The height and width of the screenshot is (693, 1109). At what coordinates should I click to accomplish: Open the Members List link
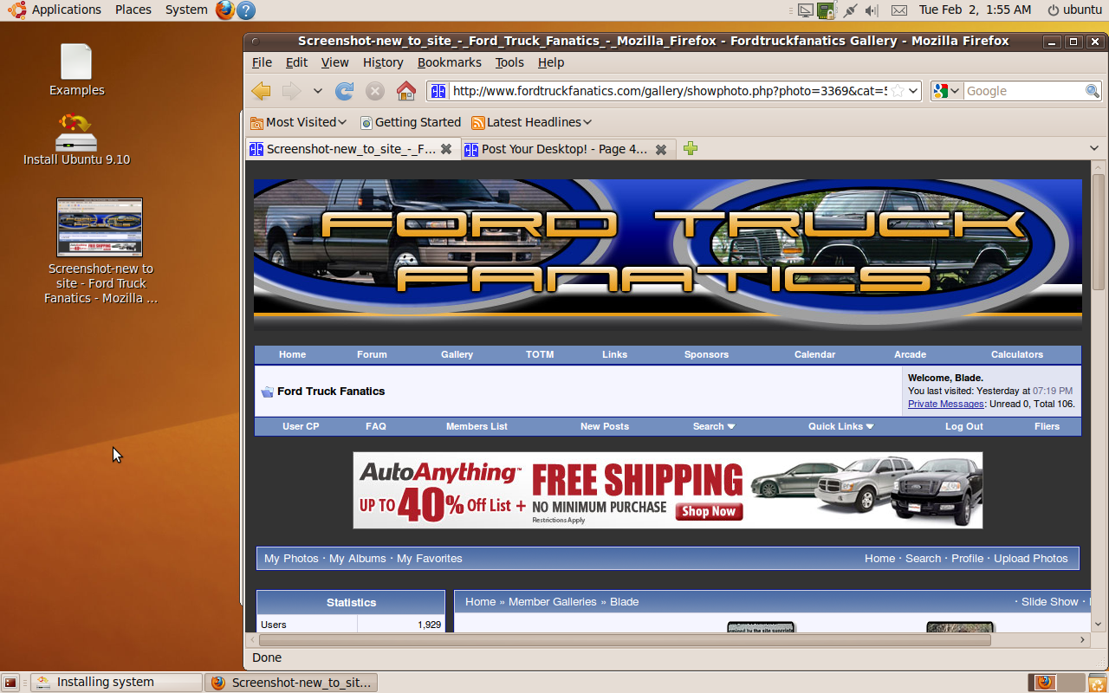477,426
